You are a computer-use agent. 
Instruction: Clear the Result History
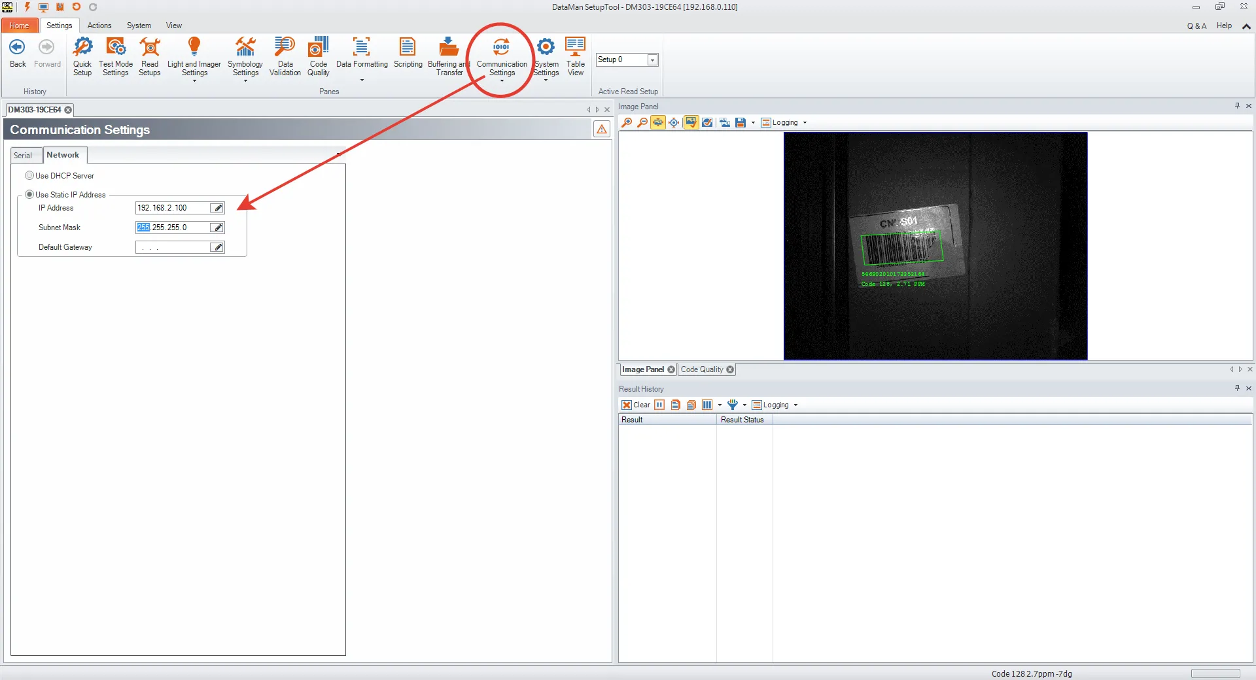coord(636,405)
